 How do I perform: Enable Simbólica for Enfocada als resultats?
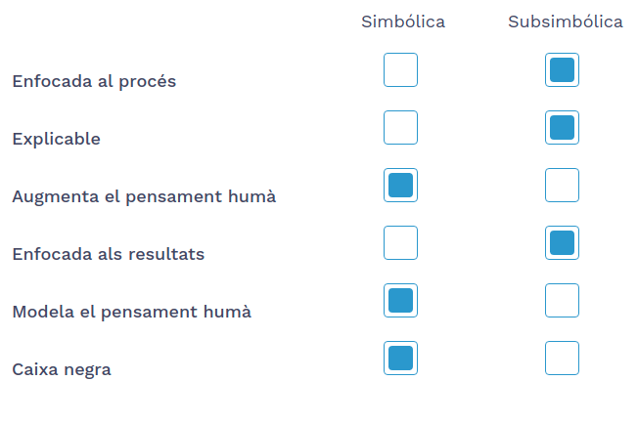(400, 243)
